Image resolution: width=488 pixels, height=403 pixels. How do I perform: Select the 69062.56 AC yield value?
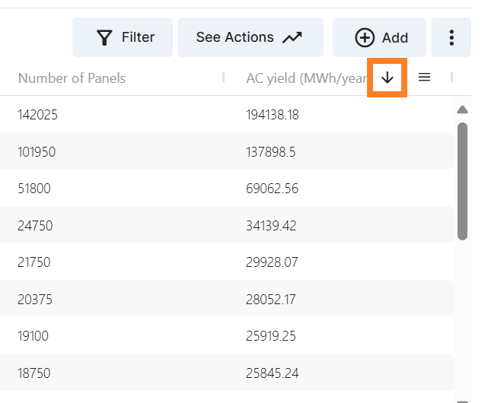pos(272,189)
